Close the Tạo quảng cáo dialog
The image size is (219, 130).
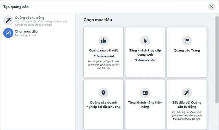click(212, 7)
